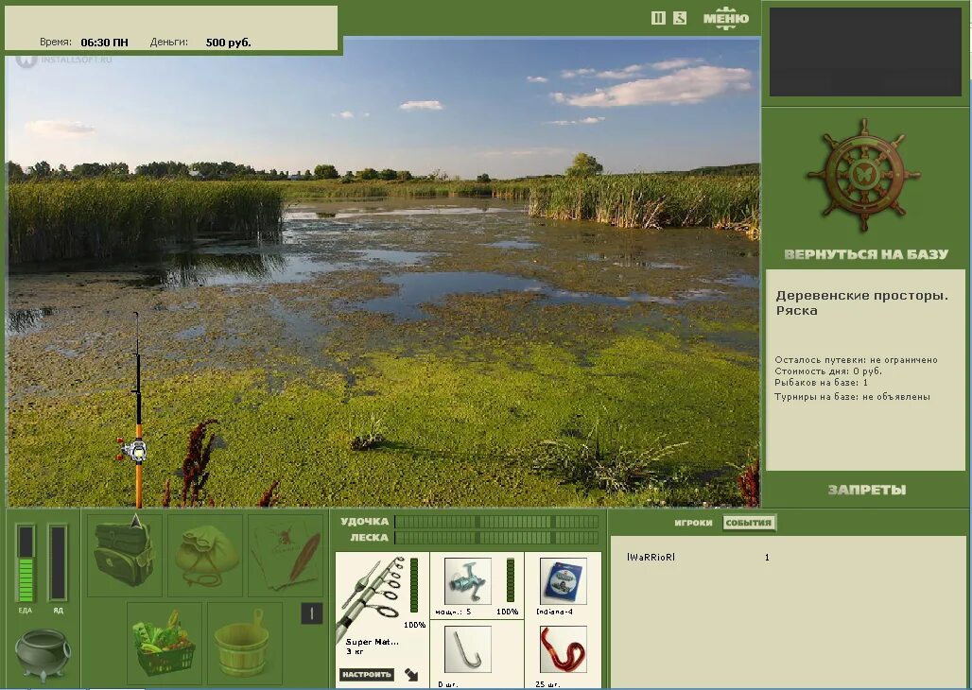Click the money value 500 руб.
This screenshot has height=690, width=972.
click(228, 43)
